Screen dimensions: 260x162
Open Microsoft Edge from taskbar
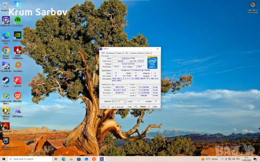coord(63,159)
